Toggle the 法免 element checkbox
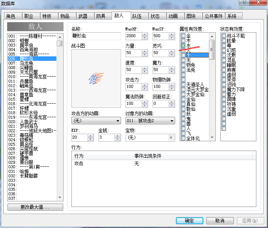 183,70
